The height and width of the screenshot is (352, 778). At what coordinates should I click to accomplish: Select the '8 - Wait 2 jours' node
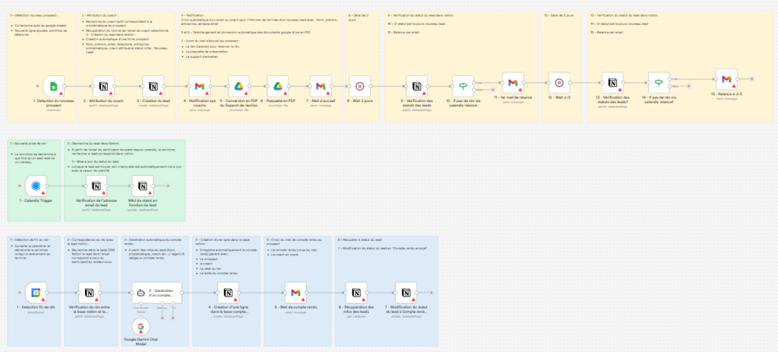coord(361,84)
